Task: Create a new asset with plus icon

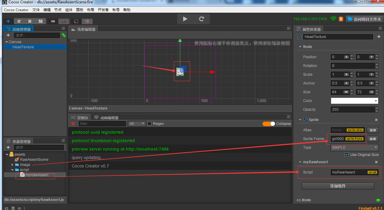Action: 8,148
